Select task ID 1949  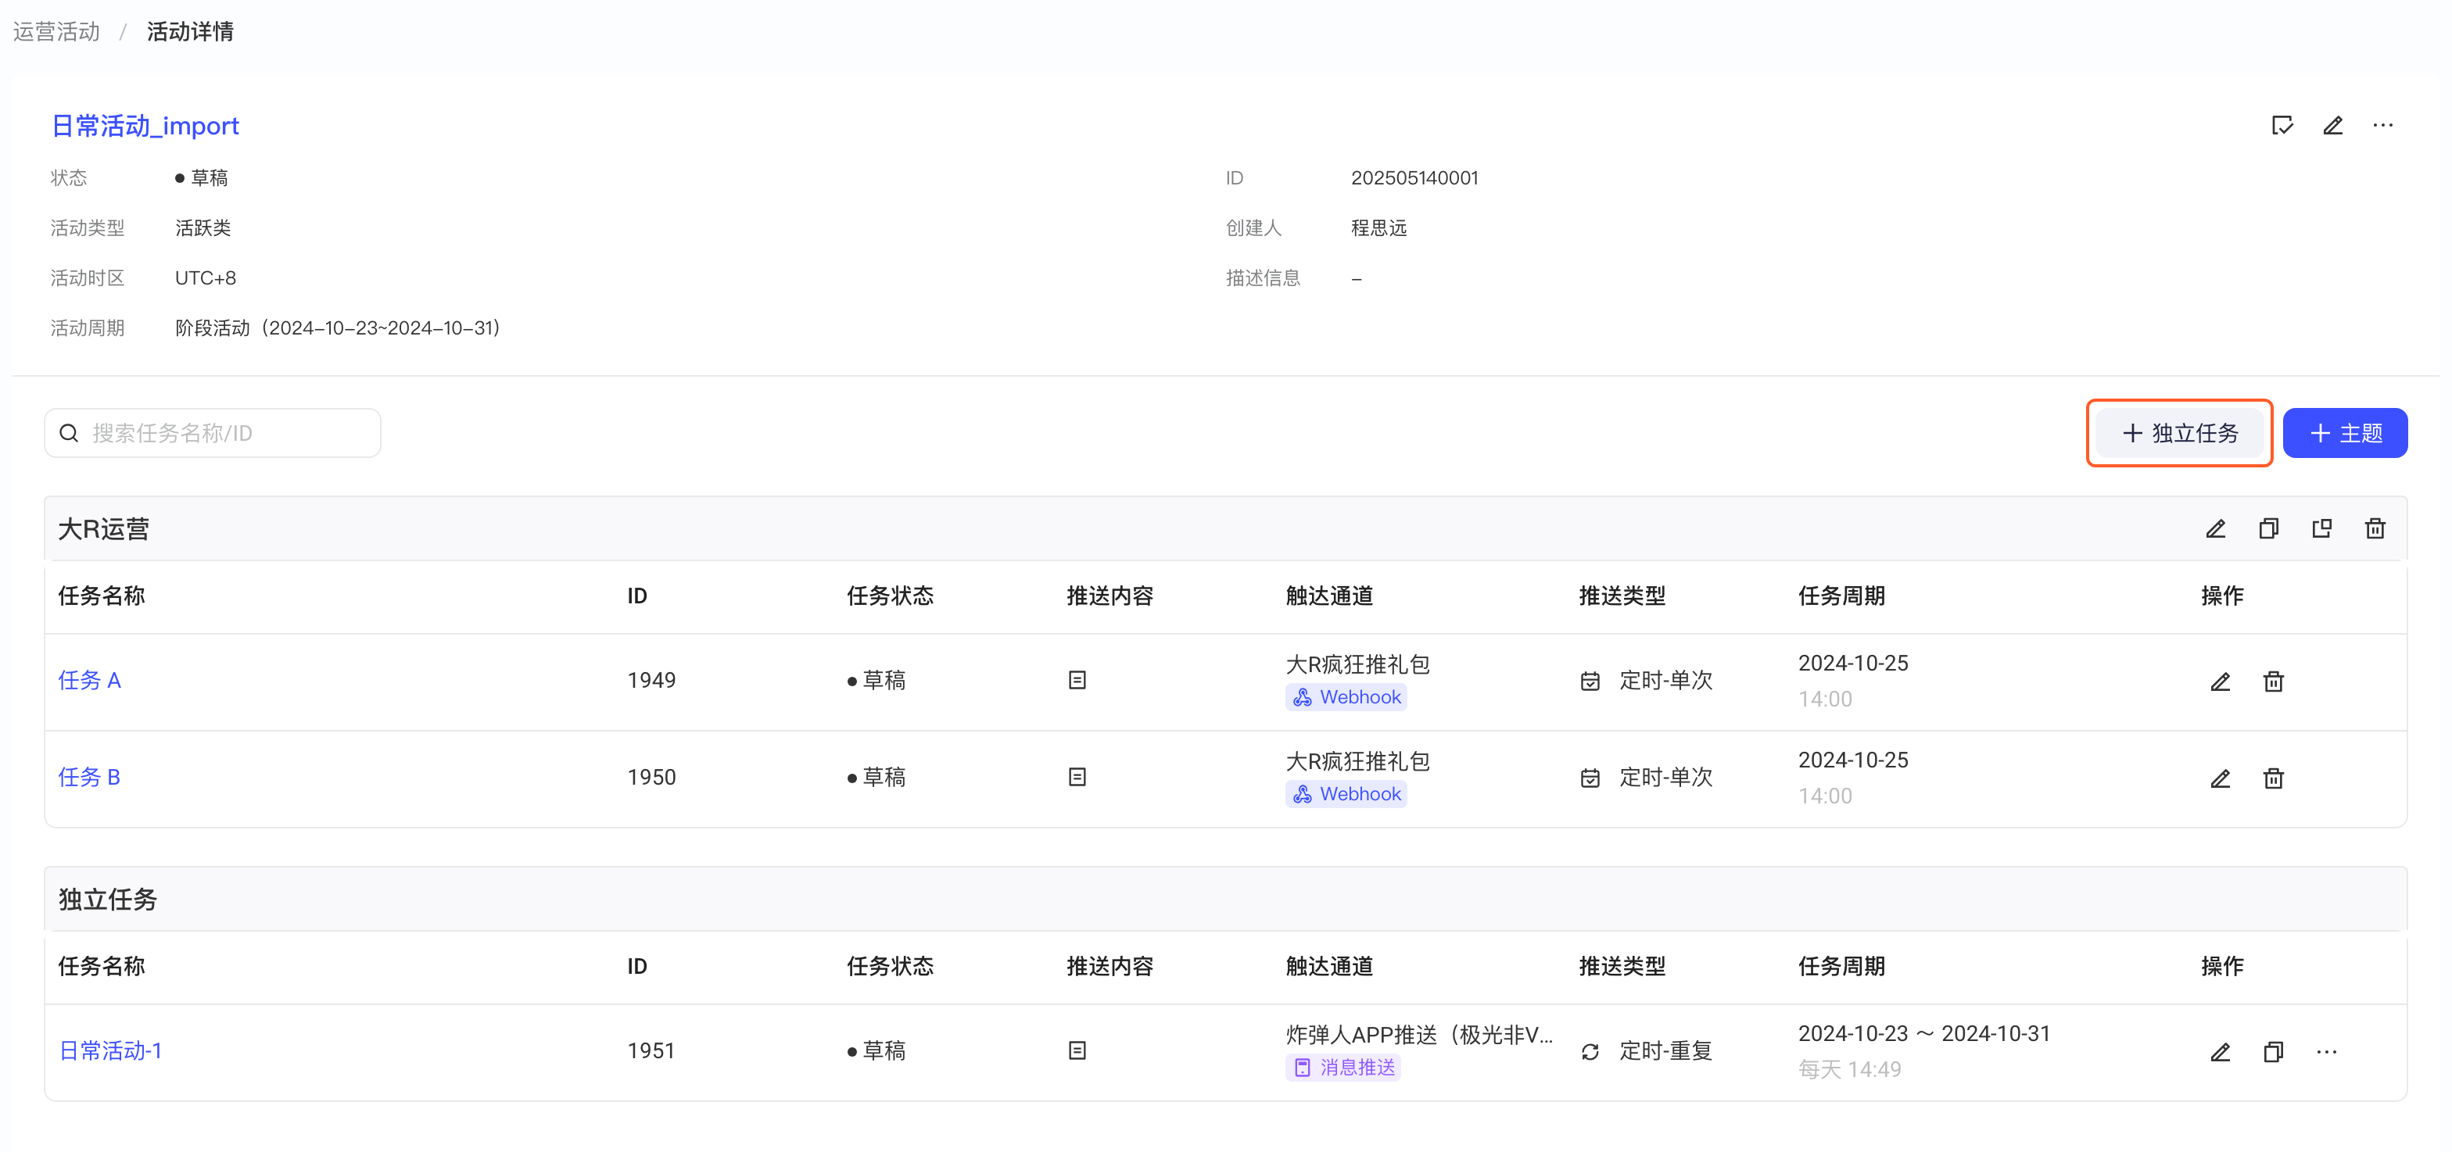651,680
